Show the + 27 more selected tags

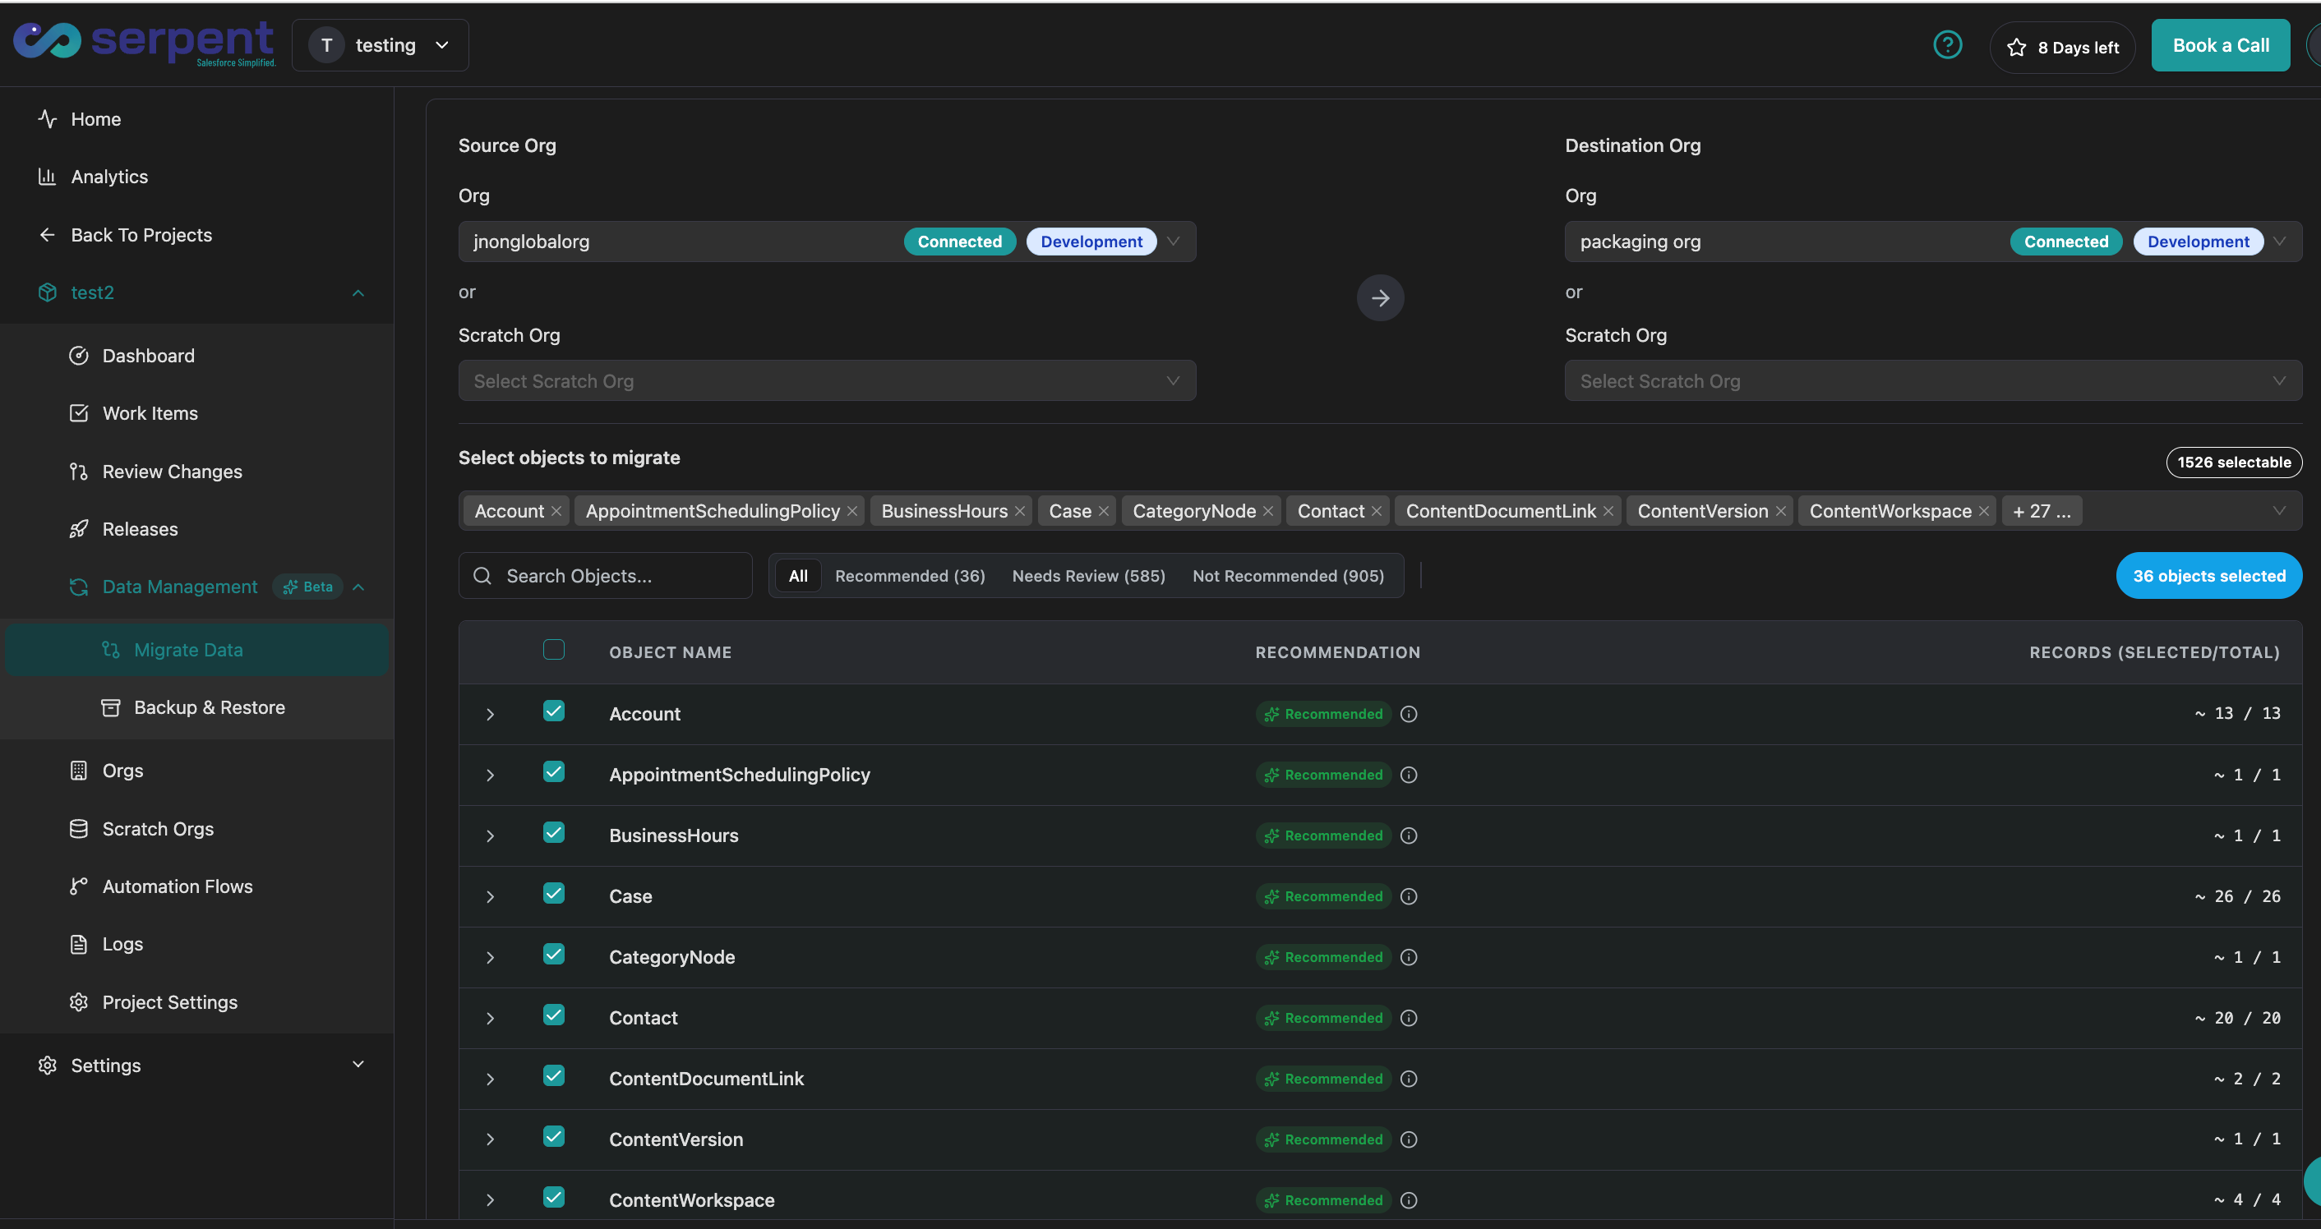[x=2041, y=512]
